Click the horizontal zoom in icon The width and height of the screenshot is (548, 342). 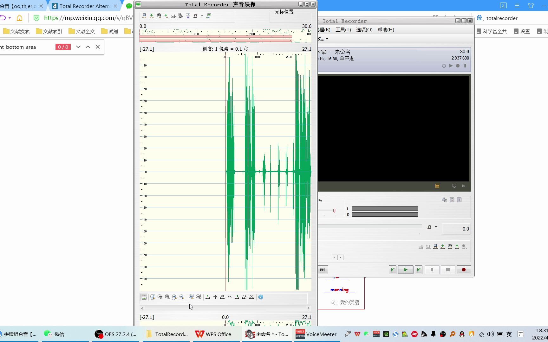[175, 297]
